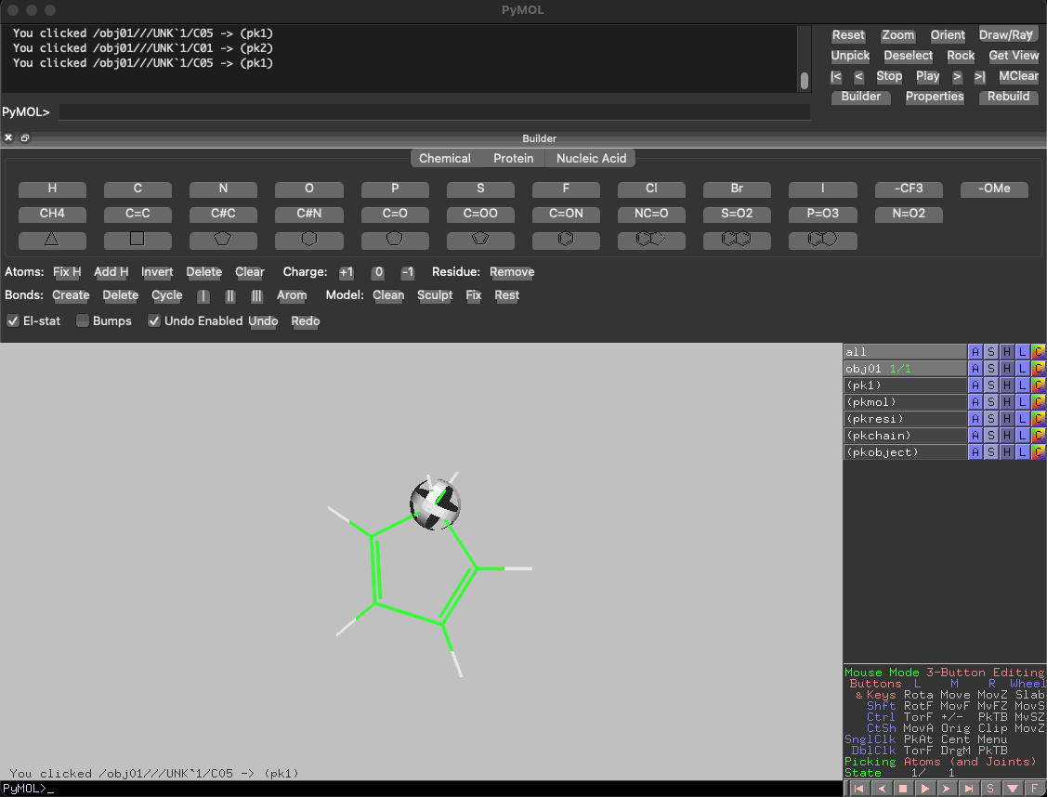Image resolution: width=1047 pixels, height=797 pixels.
Task: Toggle the (pkmol) selection entry
Action: tap(905, 402)
